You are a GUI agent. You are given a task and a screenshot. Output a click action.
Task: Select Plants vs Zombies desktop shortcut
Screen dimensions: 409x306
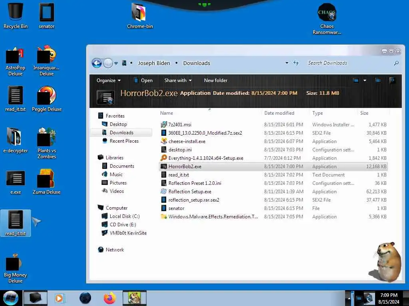pos(47,143)
